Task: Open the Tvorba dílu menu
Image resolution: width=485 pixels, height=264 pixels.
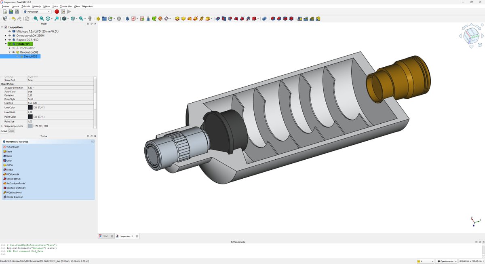Action: pos(67,6)
